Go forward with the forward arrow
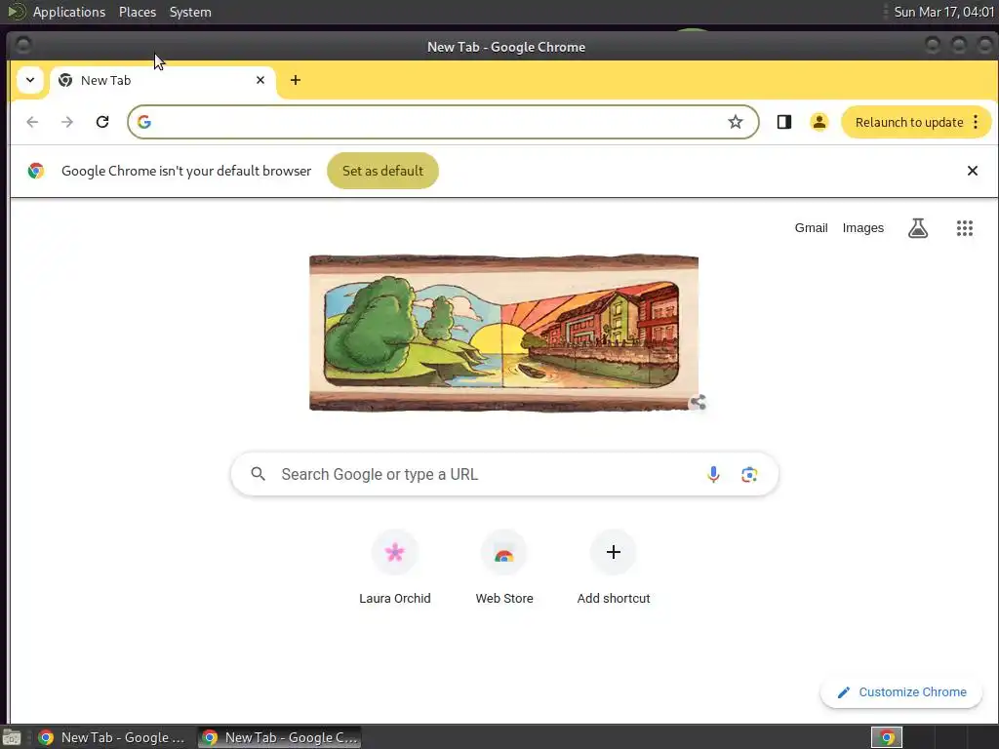Viewport: 999px width, 749px height. tap(67, 122)
